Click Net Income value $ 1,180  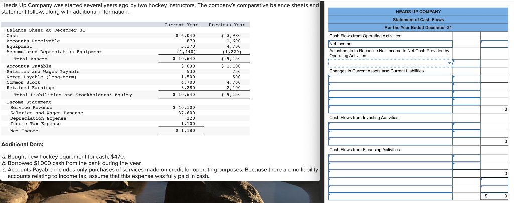(186, 131)
